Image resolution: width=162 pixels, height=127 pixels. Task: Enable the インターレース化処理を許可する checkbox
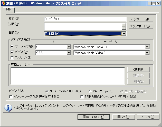pos(11,97)
